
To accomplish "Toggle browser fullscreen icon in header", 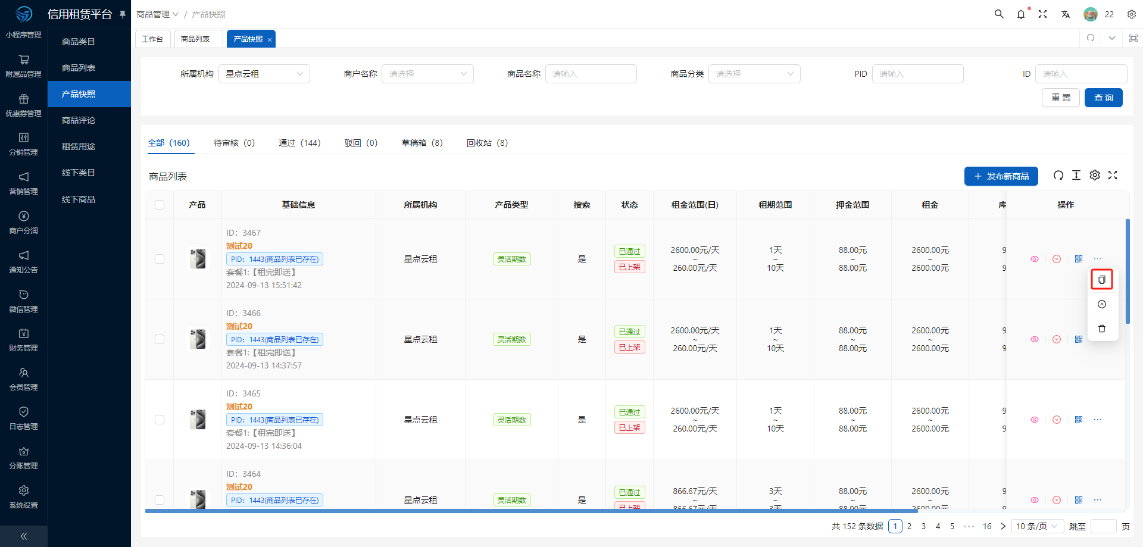I will pyautogui.click(x=1043, y=14).
